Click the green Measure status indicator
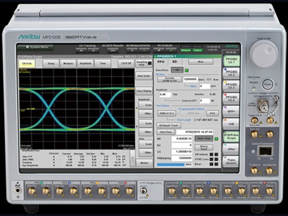288x216 pixels. click(186, 50)
